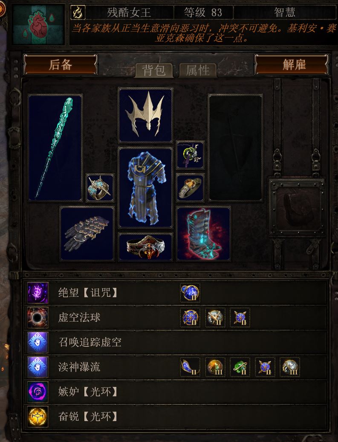Screen dimensions: 338x442
Task: Select the boots with red aura
Action: click(203, 234)
